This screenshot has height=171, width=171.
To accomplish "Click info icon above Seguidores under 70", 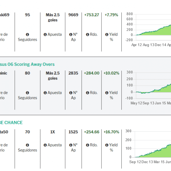I will (27, 145).
